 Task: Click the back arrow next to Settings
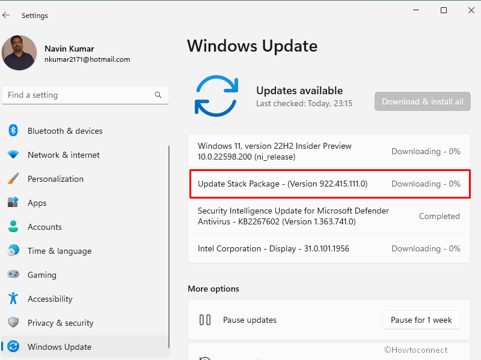[x=6, y=15]
